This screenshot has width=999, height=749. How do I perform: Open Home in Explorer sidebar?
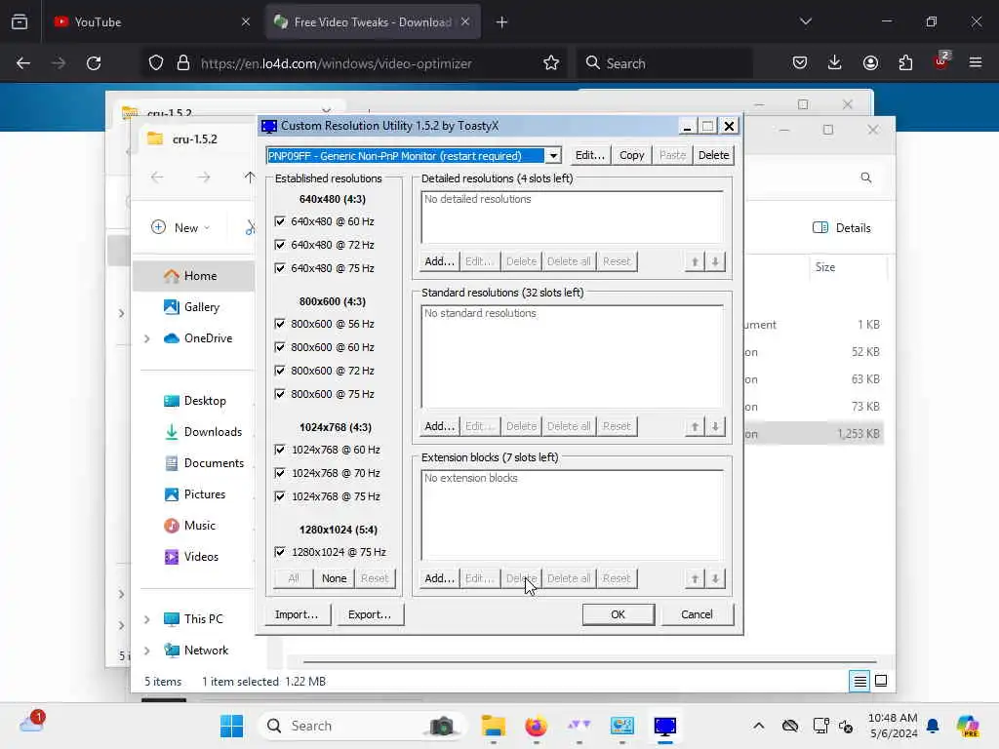pyautogui.click(x=193, y=276)
